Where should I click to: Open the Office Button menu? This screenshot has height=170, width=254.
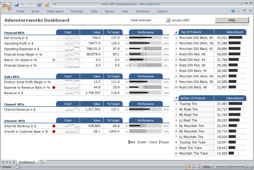7,7
